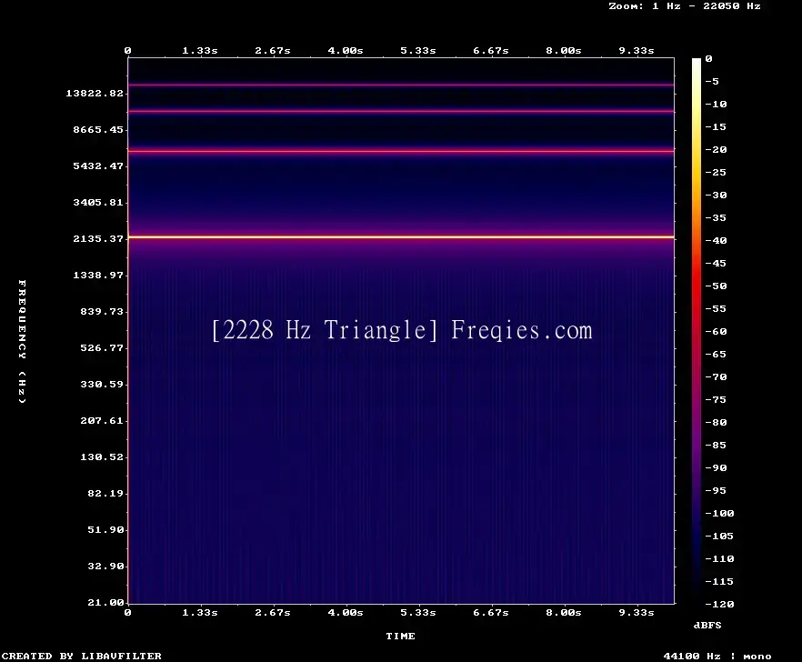
Task: Click the -70 dBFS scale label
Action: (716, 377)
